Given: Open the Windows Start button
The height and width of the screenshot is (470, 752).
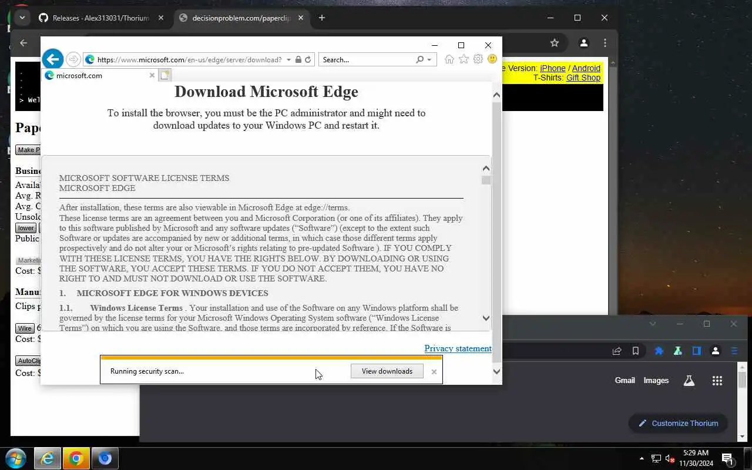Looking at the screenshot, I should 15,458.
